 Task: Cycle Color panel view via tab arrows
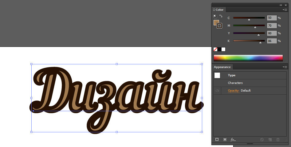coord(214,10)
